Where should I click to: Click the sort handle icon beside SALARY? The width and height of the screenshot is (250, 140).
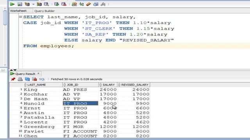[100, 85]
